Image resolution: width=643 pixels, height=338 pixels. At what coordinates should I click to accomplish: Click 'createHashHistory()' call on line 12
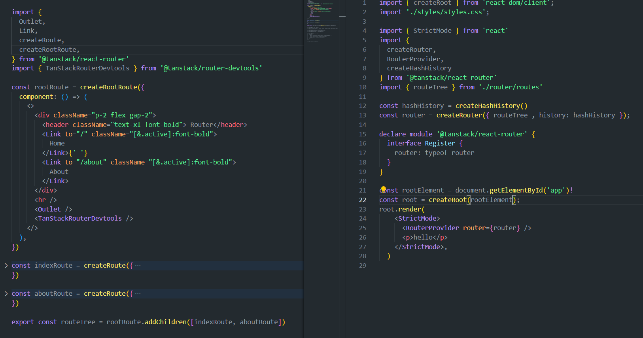(x=492, y=106)
